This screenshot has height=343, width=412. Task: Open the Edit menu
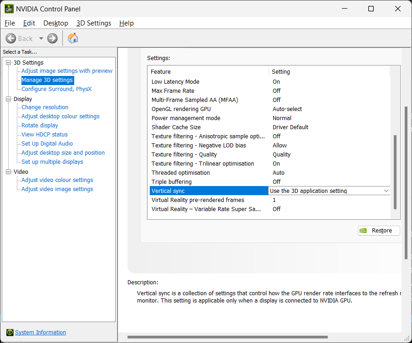coord(29,23)
